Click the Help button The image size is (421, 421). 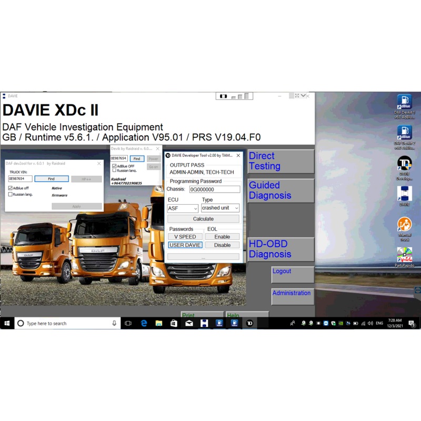(x=247, y=314)
